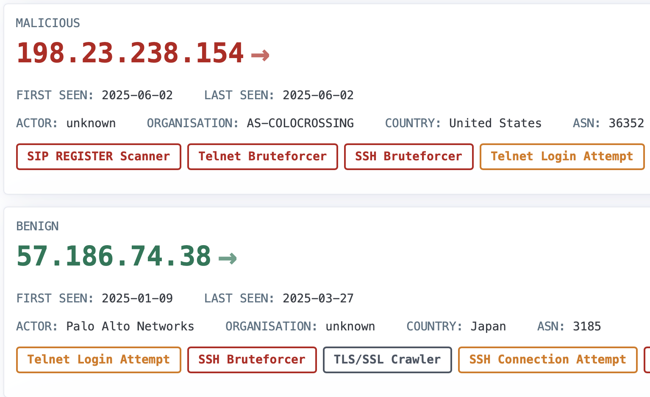Open the arrow icon beside 57.186.74.38
The image size is (650, 397).
[228, 258]
